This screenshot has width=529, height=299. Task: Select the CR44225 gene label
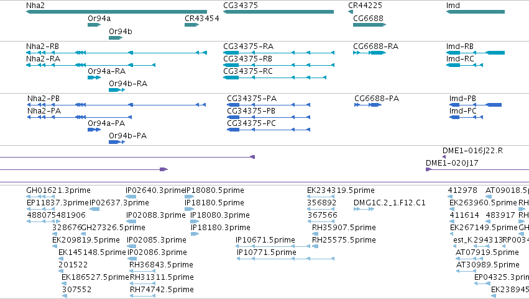[365, 6]
